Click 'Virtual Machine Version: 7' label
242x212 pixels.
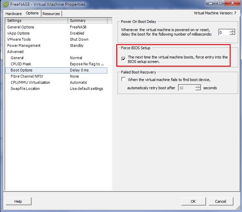215,13
